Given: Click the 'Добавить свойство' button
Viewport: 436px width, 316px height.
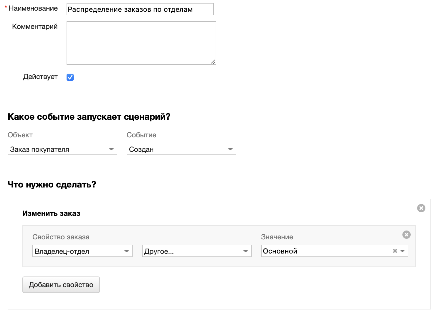Looking at the screenshot, I should point(61,285).
